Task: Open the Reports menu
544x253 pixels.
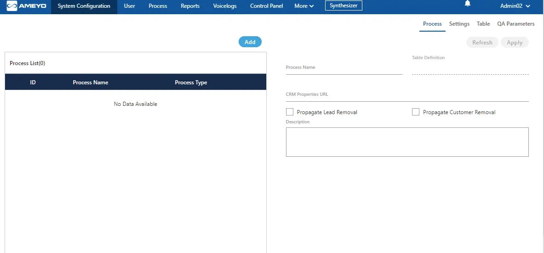Action: (x=190, y=6)
